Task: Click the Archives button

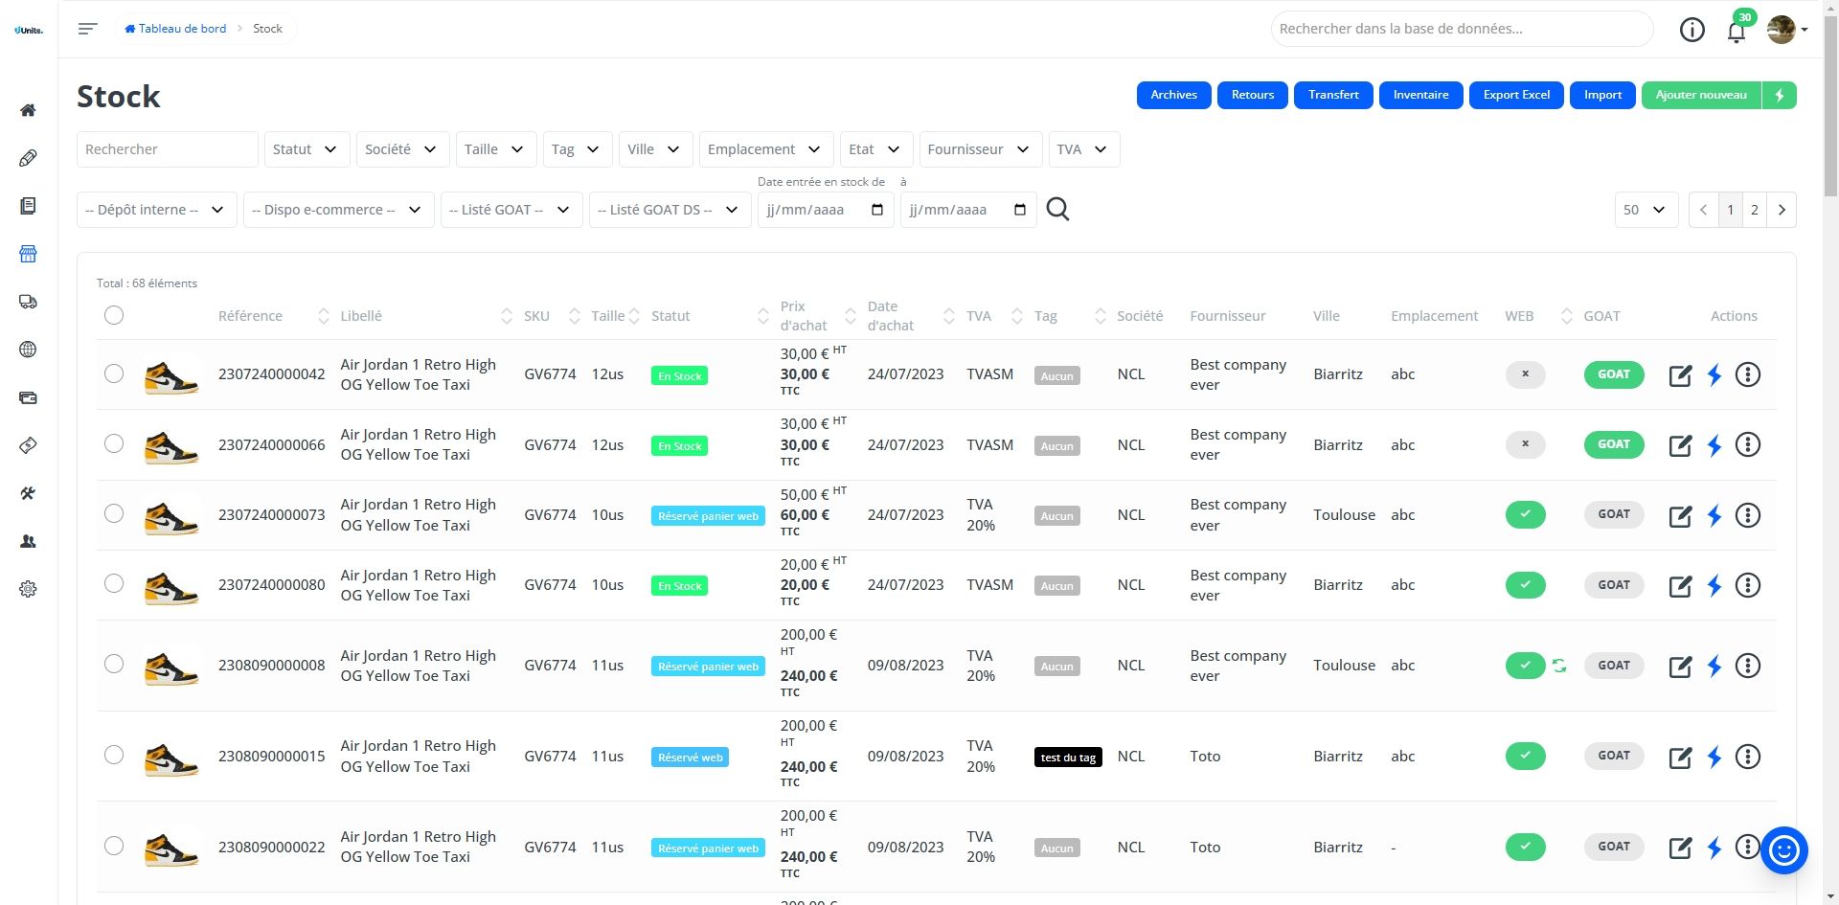Action: pos(1174,95)
